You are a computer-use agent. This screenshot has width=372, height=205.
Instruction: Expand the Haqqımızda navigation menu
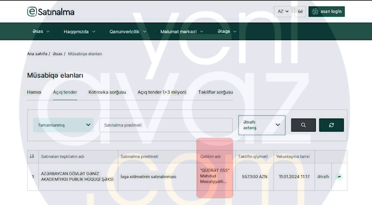(x=80, y=32)
